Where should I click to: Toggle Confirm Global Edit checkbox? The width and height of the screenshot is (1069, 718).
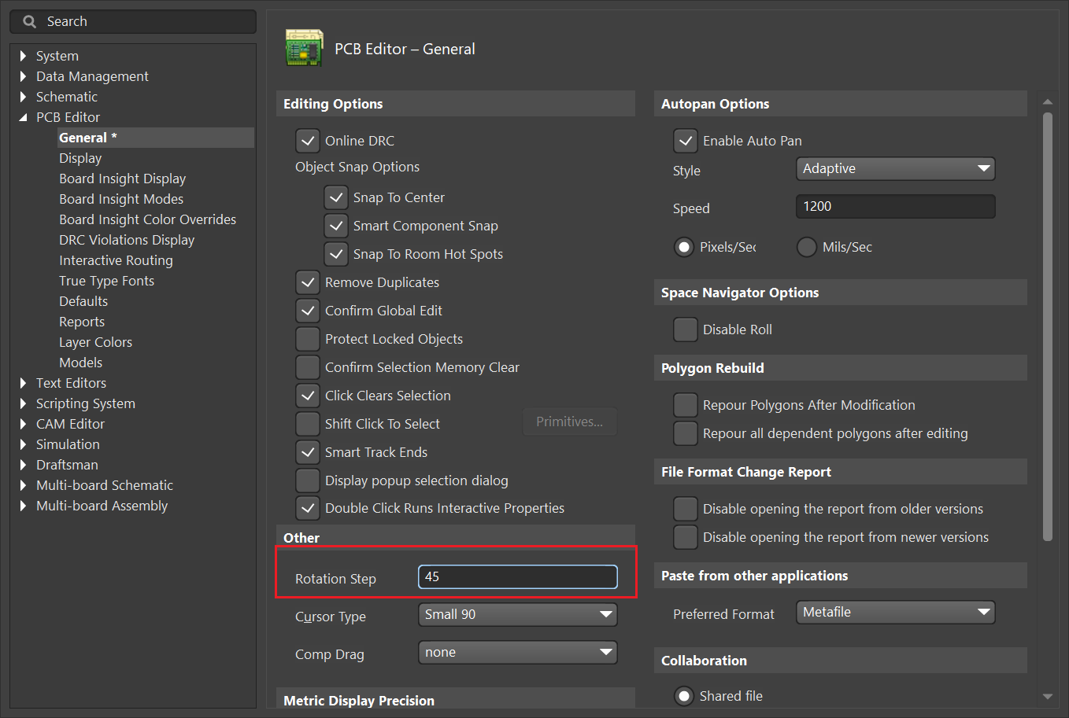click(307, 311)
